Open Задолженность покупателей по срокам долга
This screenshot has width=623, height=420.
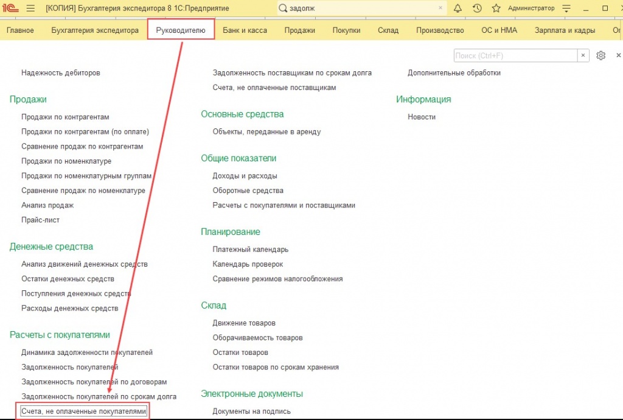pos(99,396)
